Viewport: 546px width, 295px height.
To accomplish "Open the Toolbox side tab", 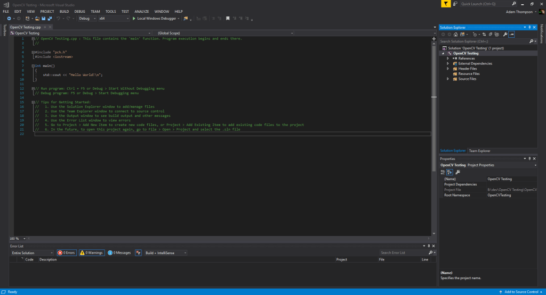I will point(4,30).
